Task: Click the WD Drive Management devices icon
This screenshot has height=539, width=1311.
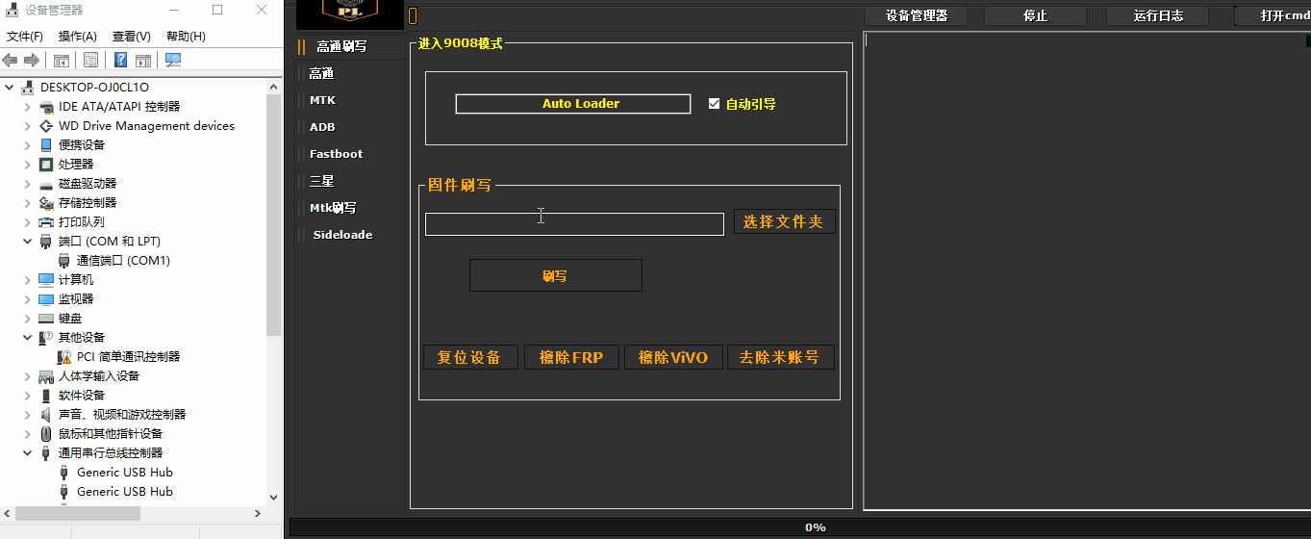Action: coord(46,126)
